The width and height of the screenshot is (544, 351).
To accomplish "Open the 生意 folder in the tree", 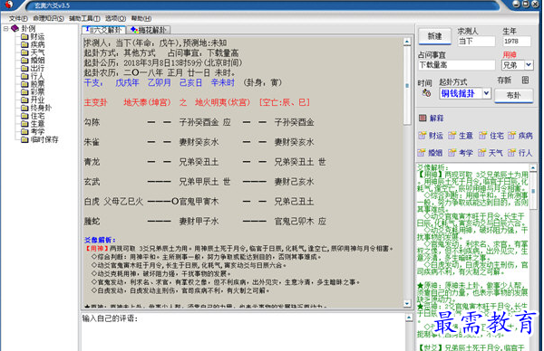I will (x=33, y=124).
